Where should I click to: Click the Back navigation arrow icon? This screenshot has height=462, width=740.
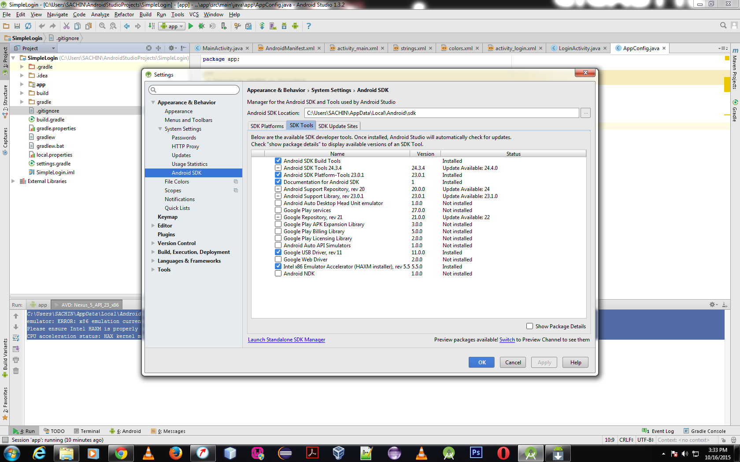tap(127, 26)
